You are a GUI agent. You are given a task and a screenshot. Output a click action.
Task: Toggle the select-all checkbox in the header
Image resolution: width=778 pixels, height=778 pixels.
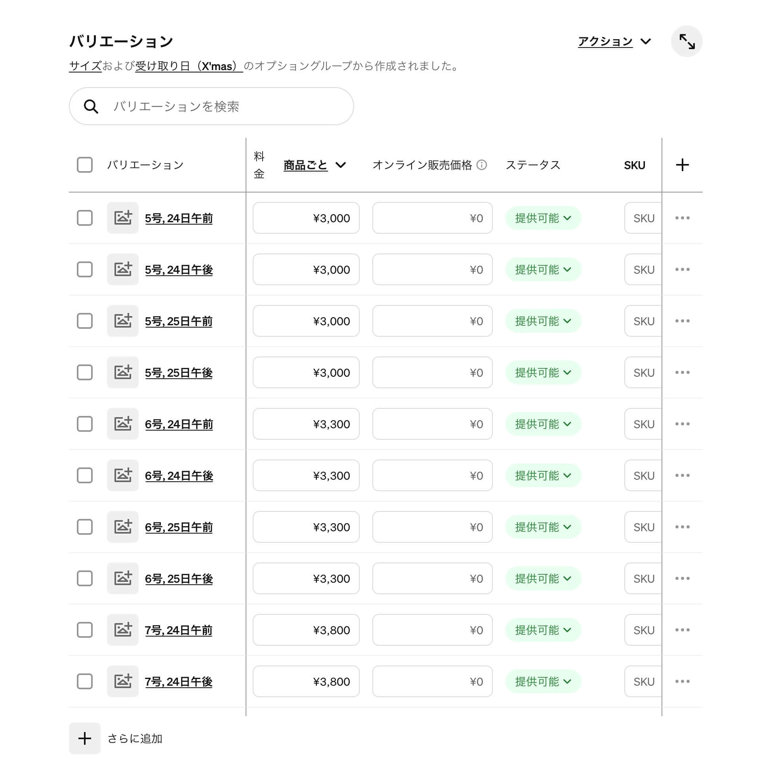84,165
